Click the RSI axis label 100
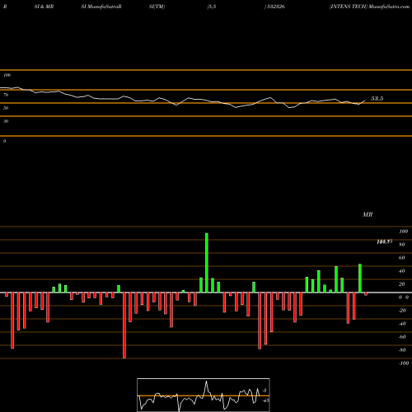Viewport: 412px width, 412px height. [7, 75]
